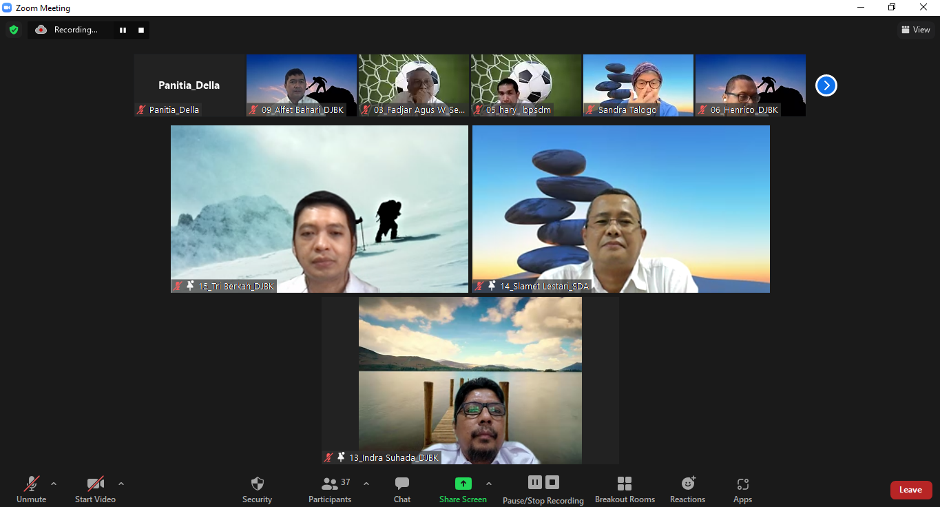
Task: Stop the recording from top indicator
Action: [x=141, y=30]
